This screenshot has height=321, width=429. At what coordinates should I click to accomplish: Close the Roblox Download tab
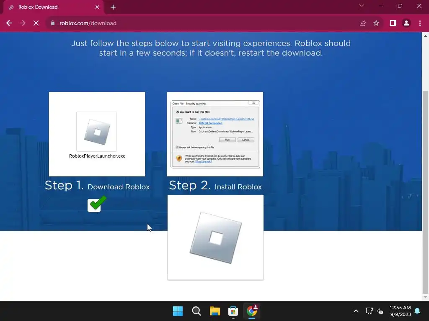[97, 7]
